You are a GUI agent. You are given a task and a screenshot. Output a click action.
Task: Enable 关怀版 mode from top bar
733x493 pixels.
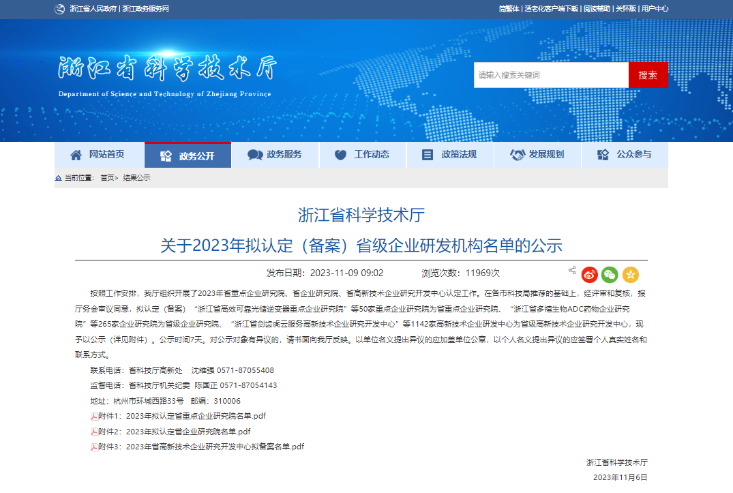(625, 9)
